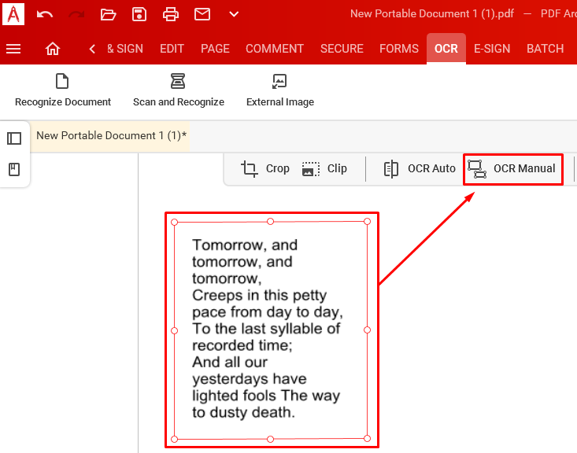Viewport: 577px width, 453px height.
Task: Click the bottom-middle selection handle
Action: tap(271, 439)
